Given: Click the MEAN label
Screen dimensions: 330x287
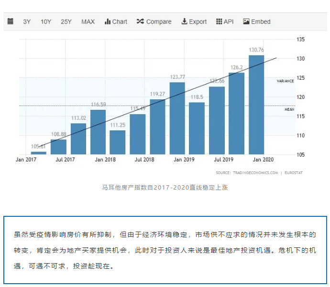Looking at the screenshot, I should click(289, 109).
